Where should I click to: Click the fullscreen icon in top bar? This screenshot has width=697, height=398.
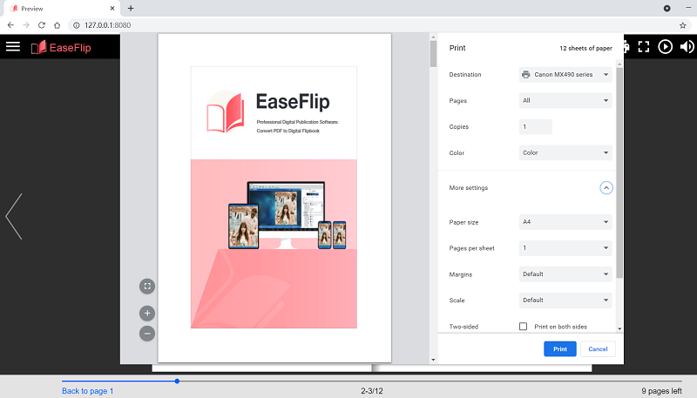(645, 46)
